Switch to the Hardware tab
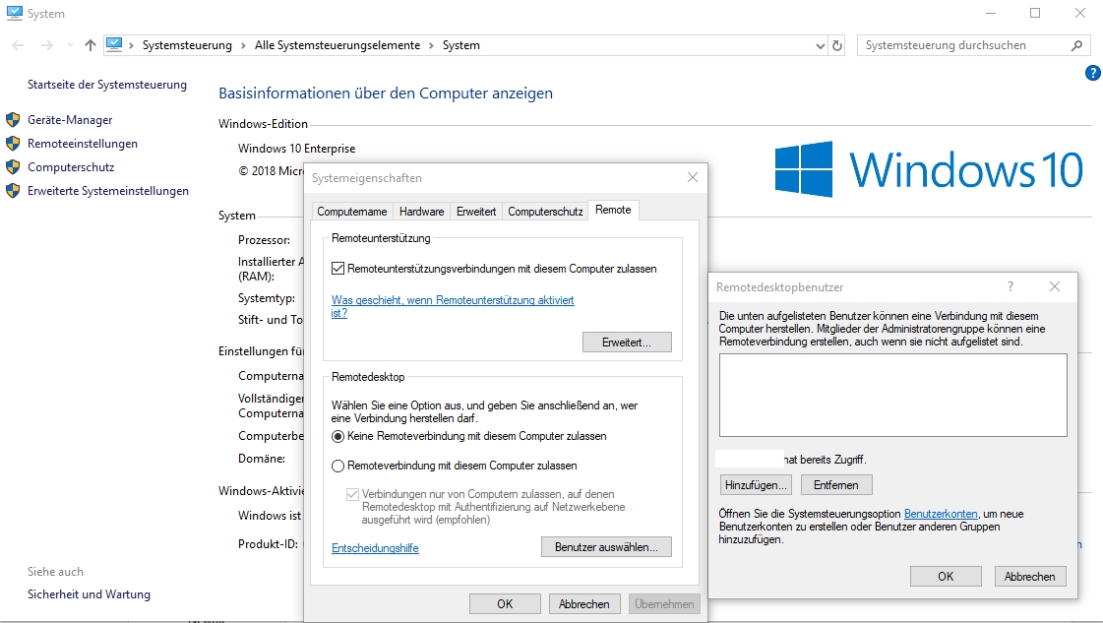Viewport: 1103px width, 623px height. (421, 212)
